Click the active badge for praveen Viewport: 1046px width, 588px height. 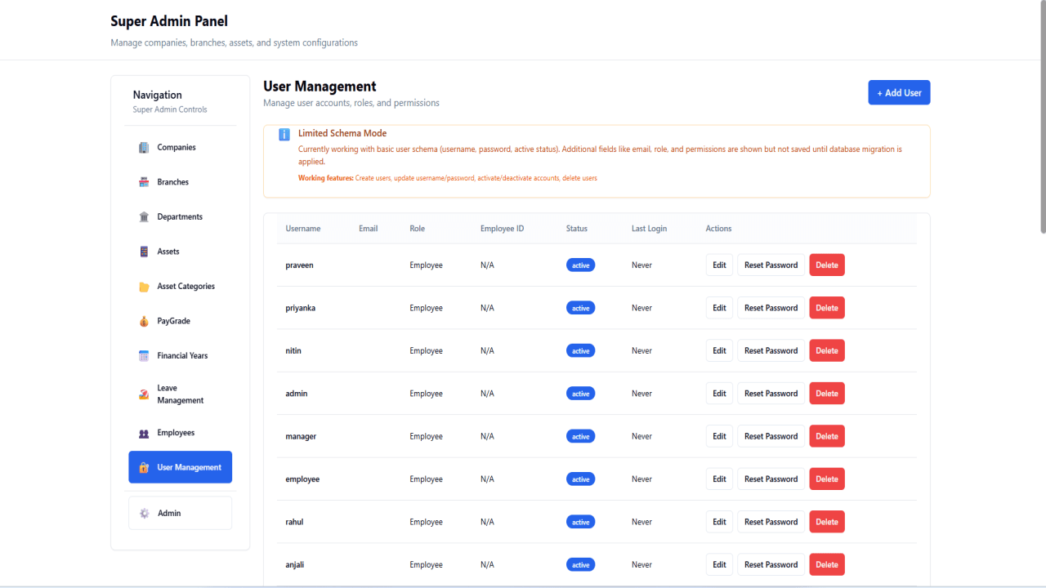(580, 265)
